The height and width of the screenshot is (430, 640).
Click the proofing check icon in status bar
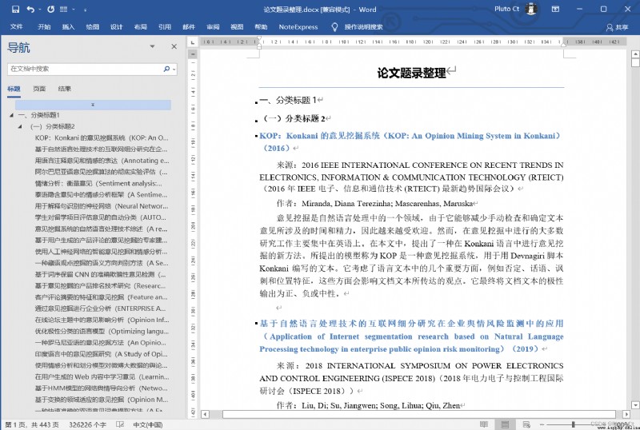pos(120,424)
